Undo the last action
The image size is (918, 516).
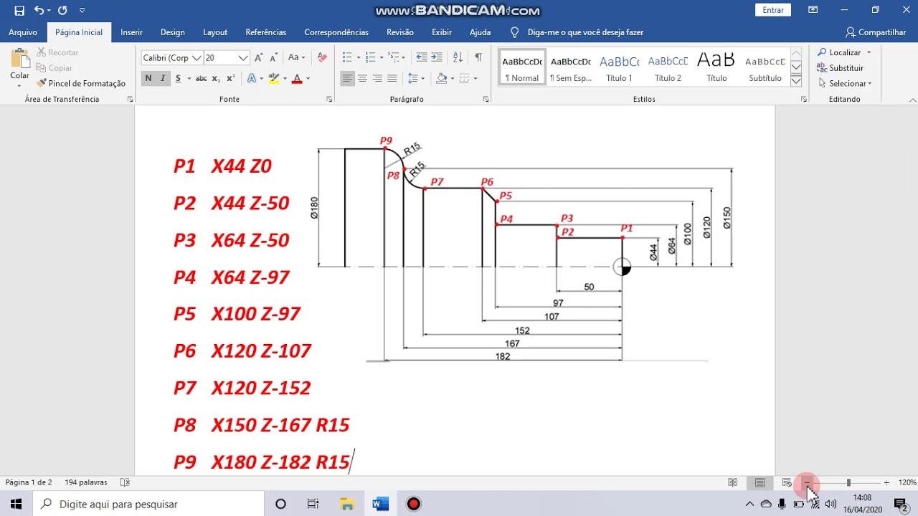tap(39, 11)
